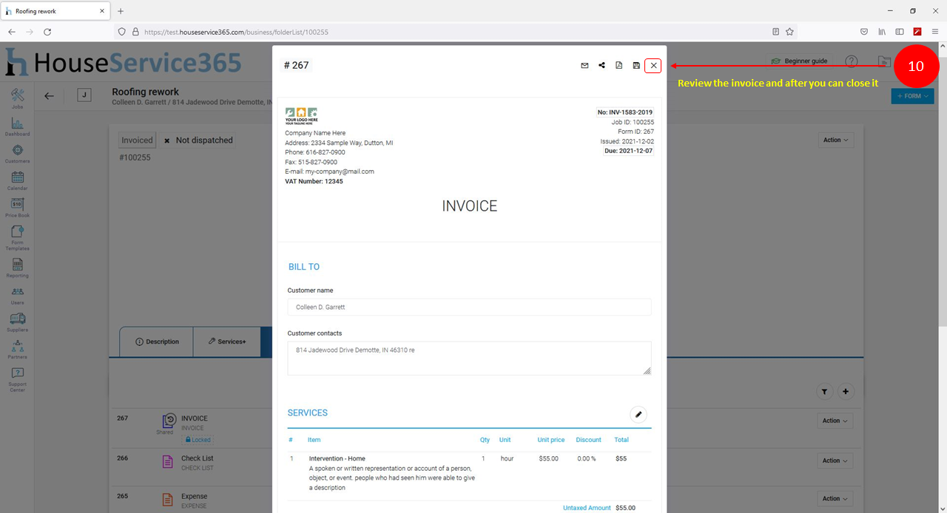Click the VAT Number: 12345 text
Screen dimensions: 947x513
click(x=314, y=181)
